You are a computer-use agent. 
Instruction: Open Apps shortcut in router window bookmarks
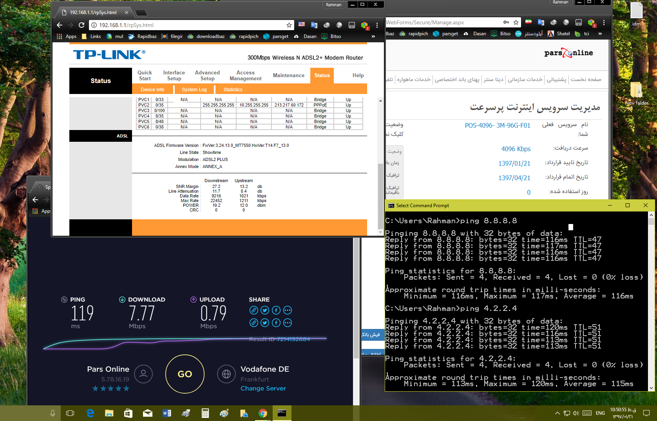tap(67, 36)
